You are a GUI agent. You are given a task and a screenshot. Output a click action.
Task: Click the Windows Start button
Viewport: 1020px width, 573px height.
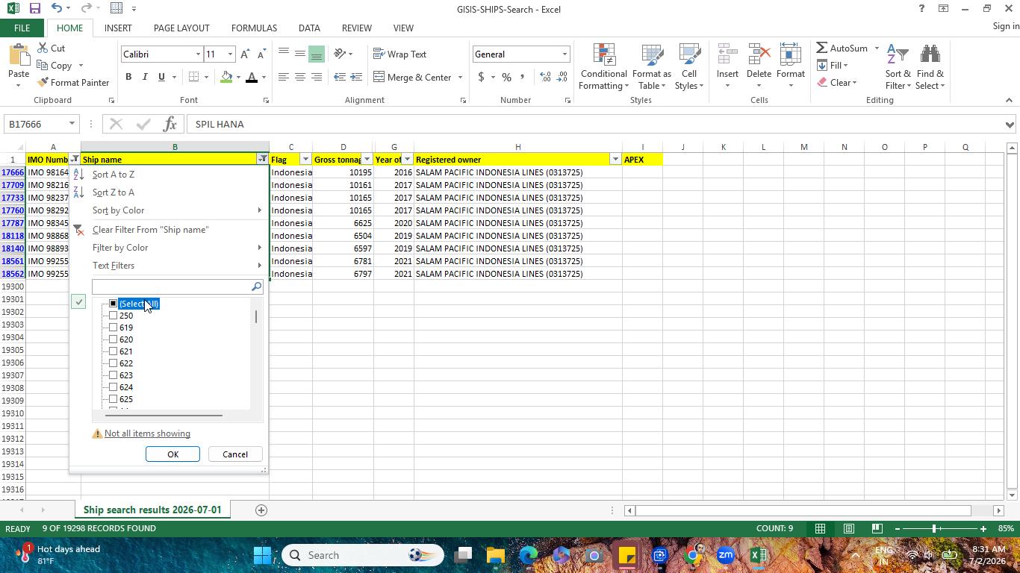click(263, 555)
